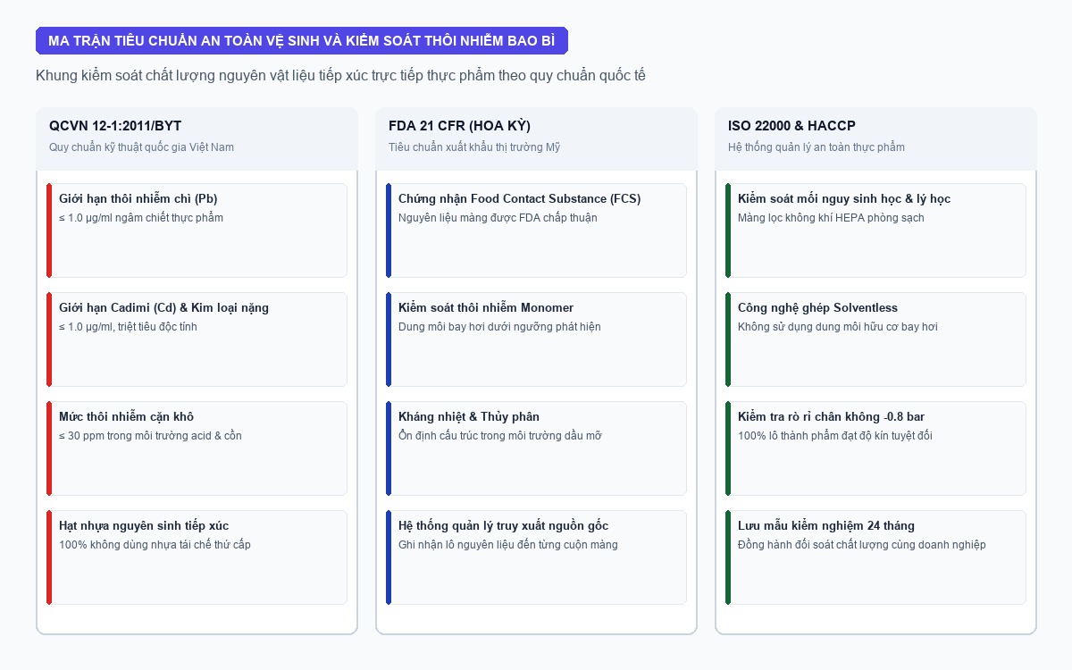Click the blue bar on the Monomer card
This screenshot has height=670, width=1072.
(x=389, y=339)
